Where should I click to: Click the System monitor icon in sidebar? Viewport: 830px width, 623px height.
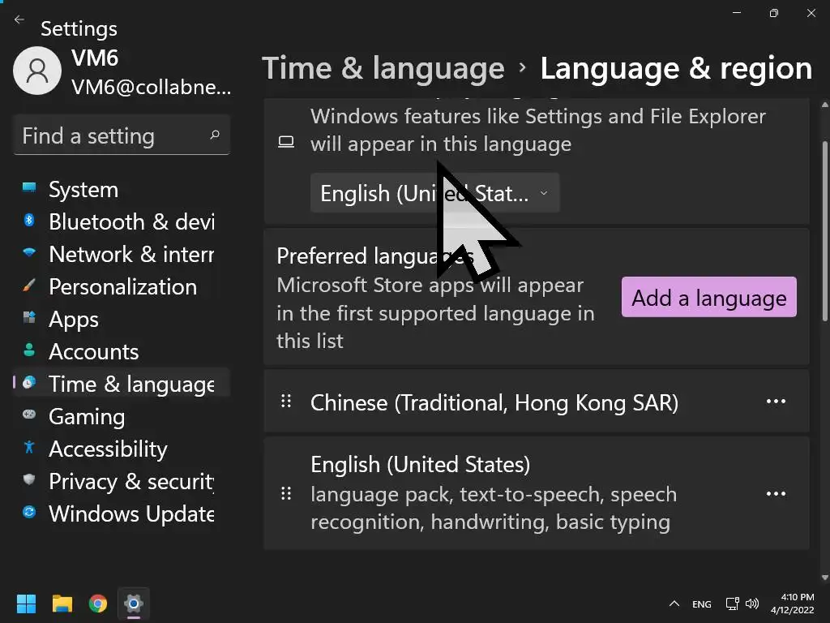tap(29, 189)
